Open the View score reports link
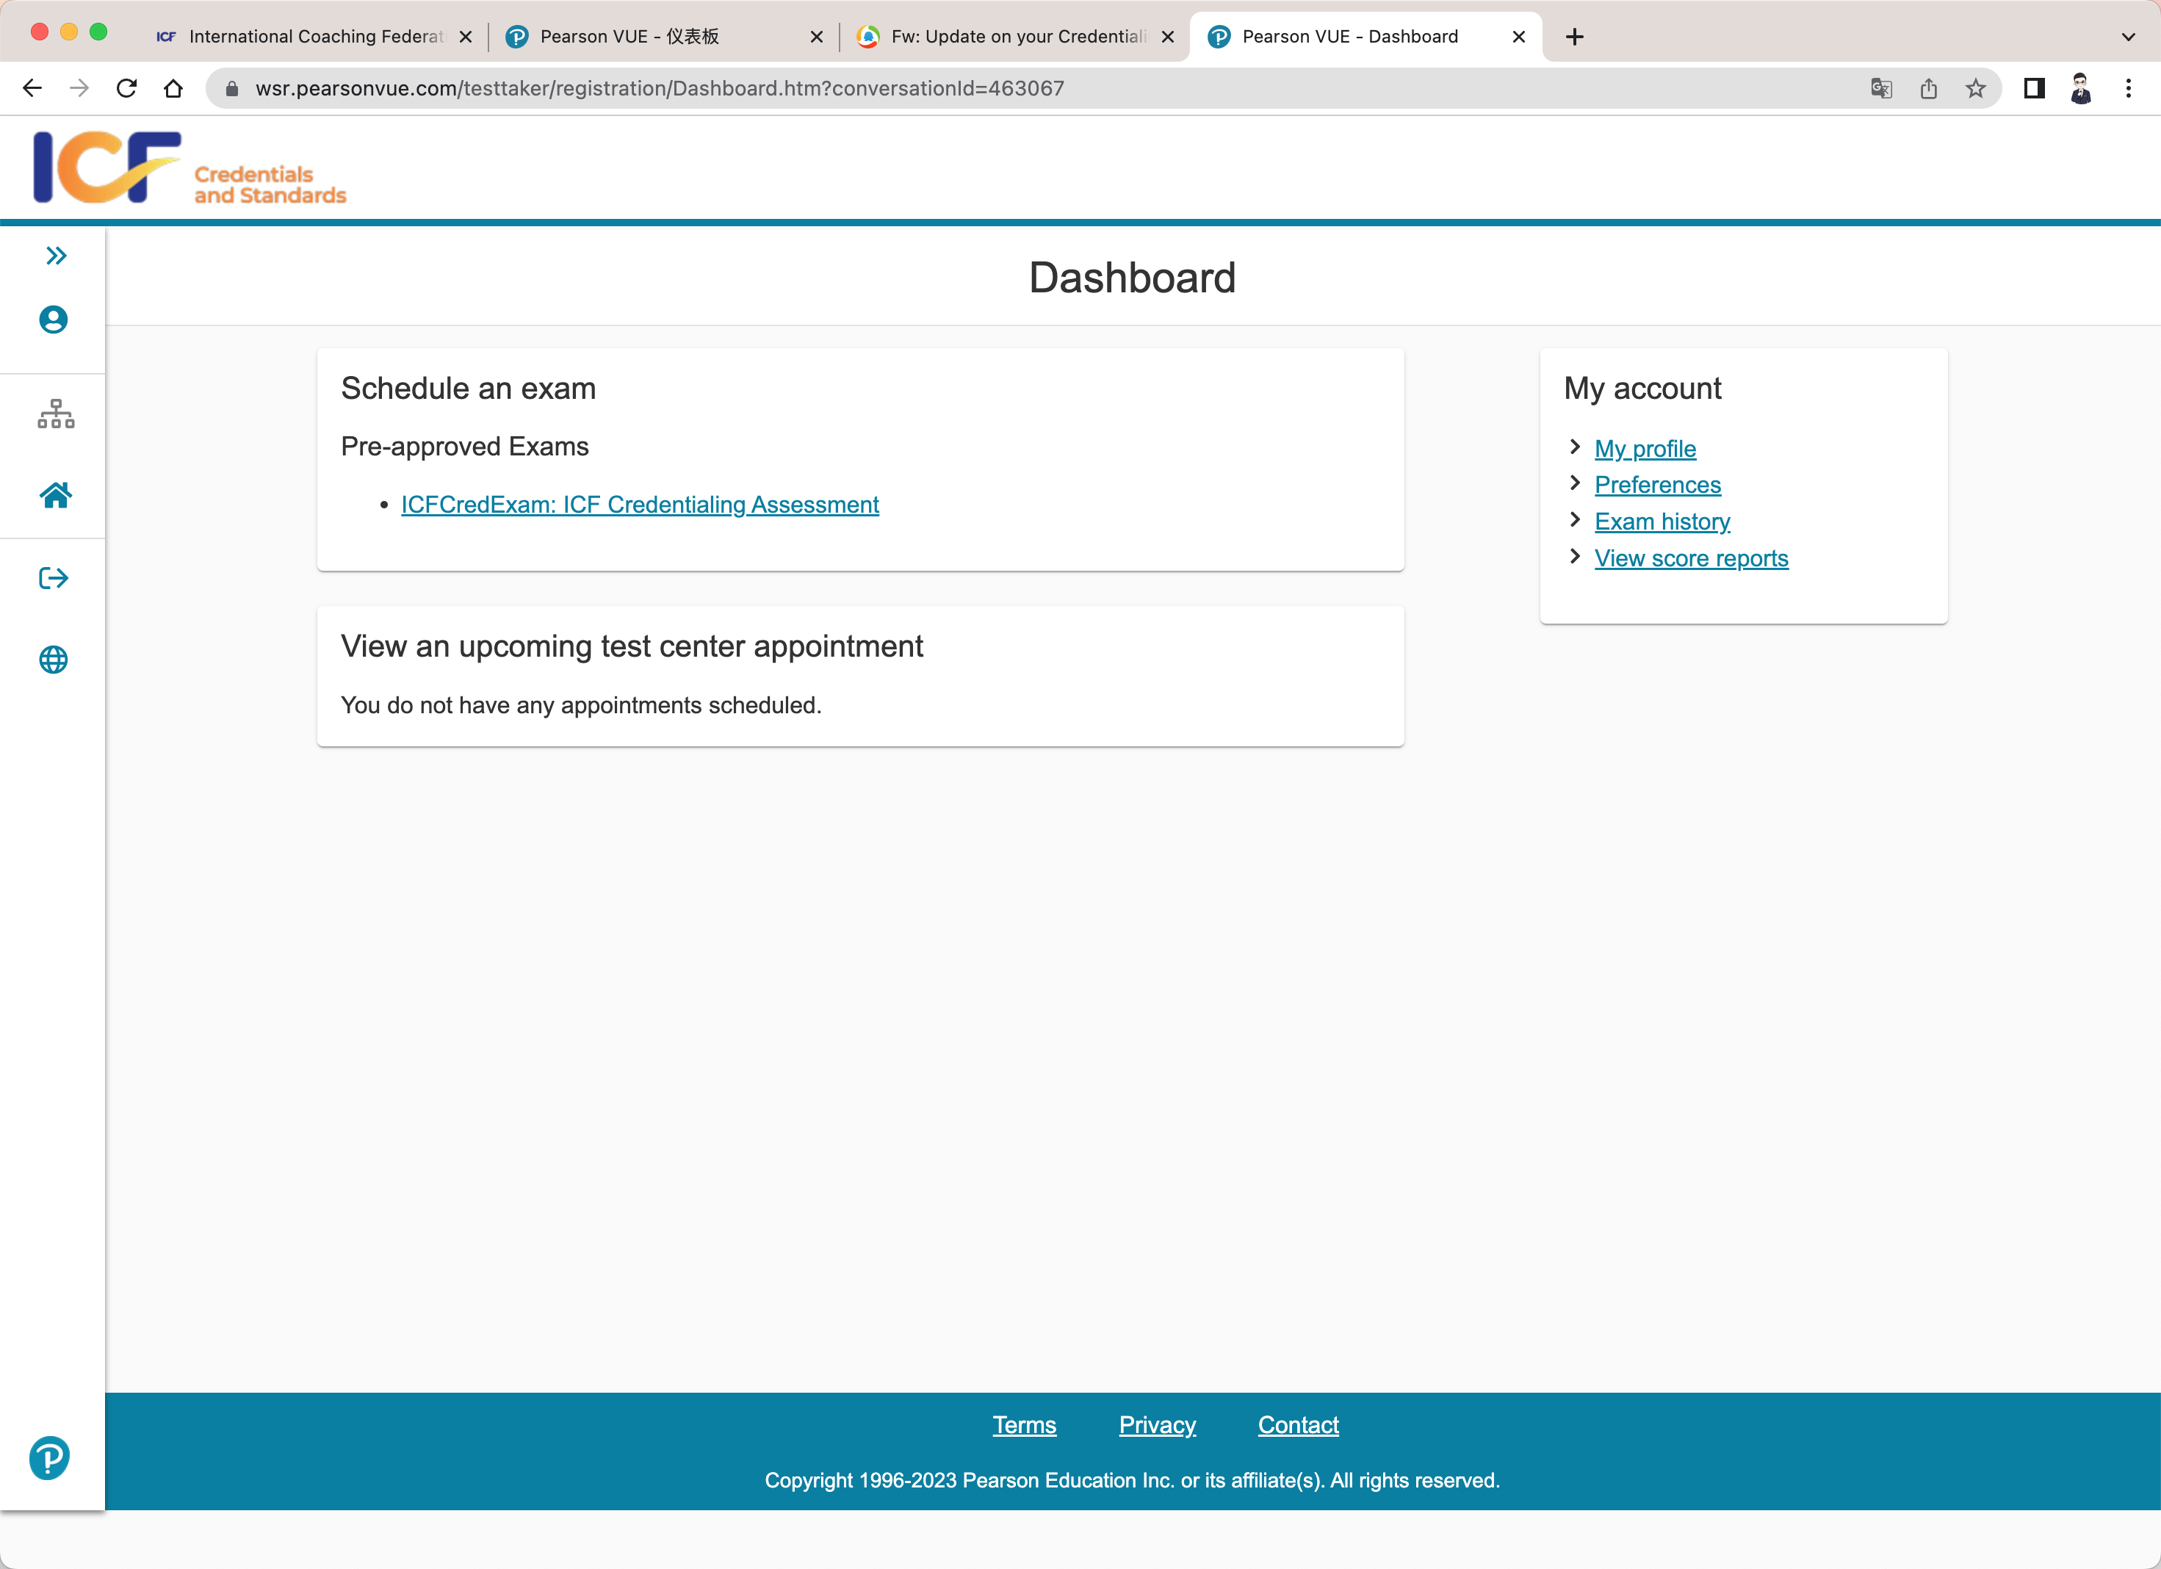The height and width of the screenshot is (1569, 2161). tap(1690, 558)
